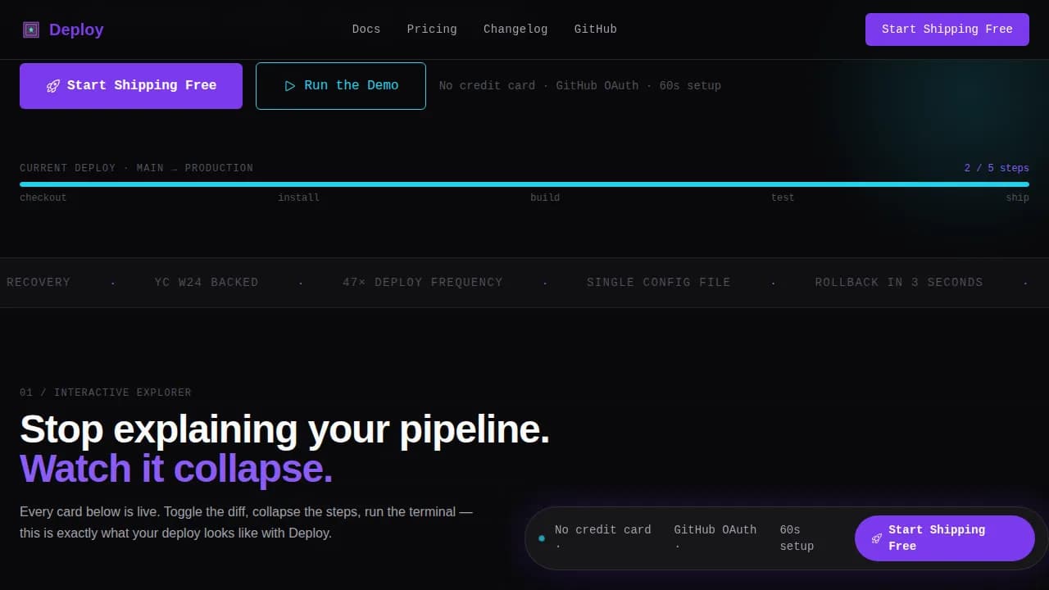Click 60s setup text in floating bar
Image resolution: width=1049 pixels, height=590 pixels.
(797, 538)
